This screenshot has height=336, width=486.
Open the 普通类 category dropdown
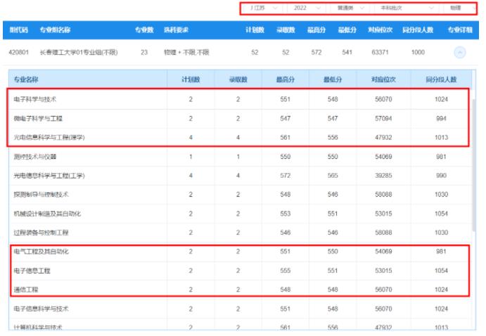coord(351,8)
